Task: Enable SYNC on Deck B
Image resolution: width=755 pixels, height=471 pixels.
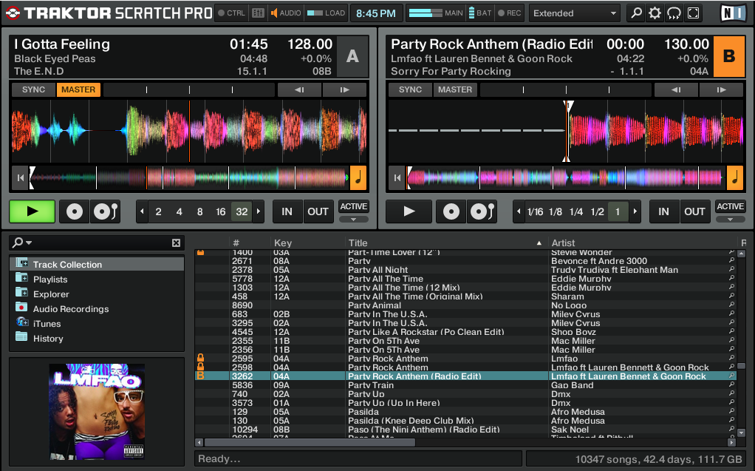Action: pos(410,89)
